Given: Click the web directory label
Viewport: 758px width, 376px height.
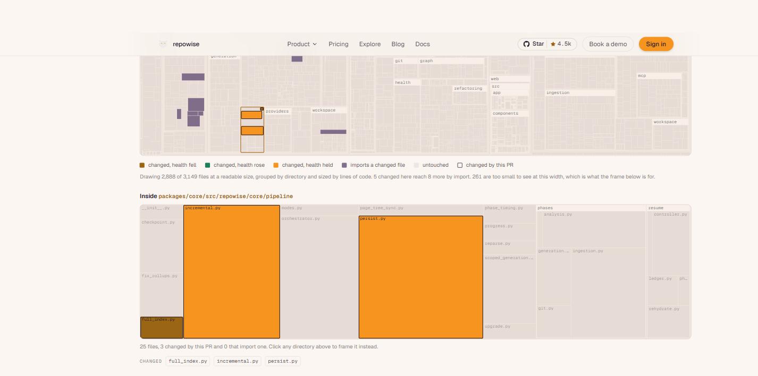Looking at the screenshot, I should coord(495,79).
